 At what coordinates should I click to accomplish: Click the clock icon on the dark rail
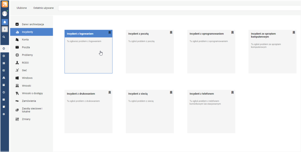tap(4, 92)
